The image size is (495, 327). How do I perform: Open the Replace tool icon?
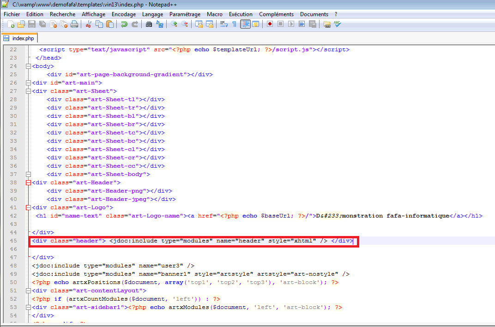(x=160, y=24)
